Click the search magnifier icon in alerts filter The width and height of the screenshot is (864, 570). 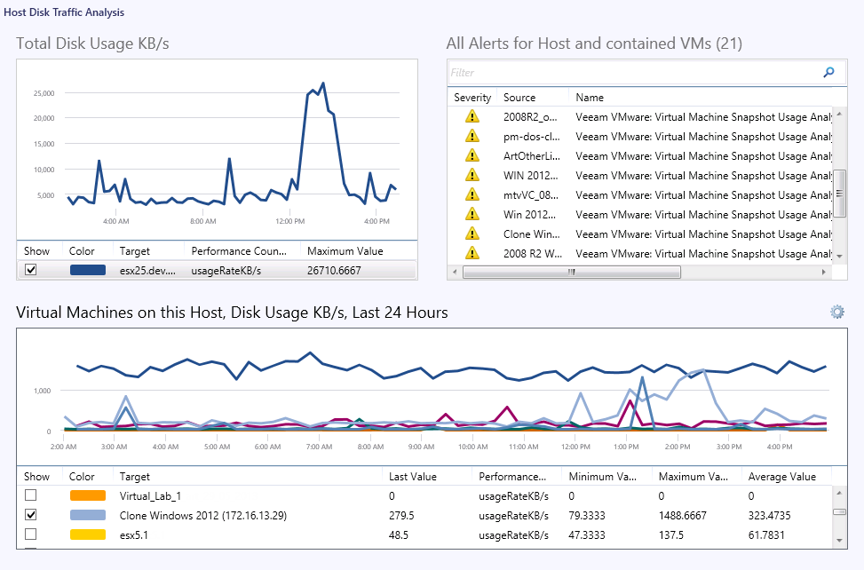pyautogui.click(x=828, y=73)
